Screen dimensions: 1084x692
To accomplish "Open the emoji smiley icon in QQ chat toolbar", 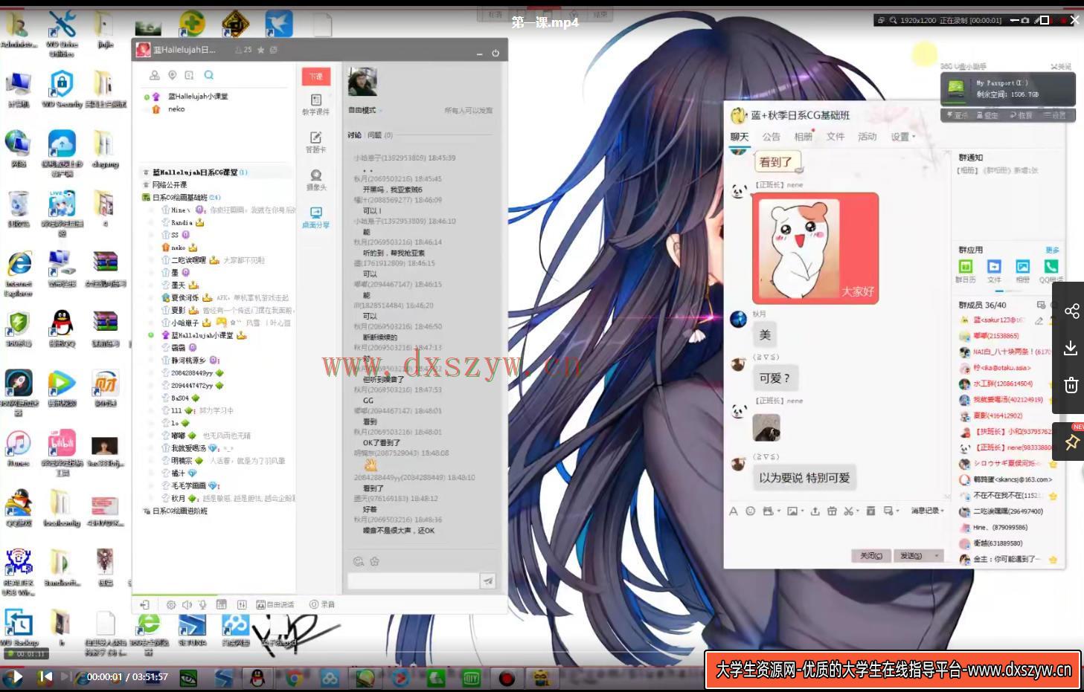I will click(750, 511).
